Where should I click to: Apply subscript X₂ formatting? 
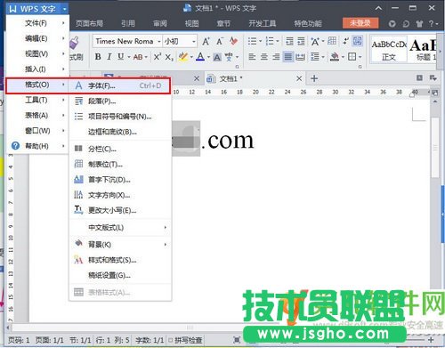169,57
